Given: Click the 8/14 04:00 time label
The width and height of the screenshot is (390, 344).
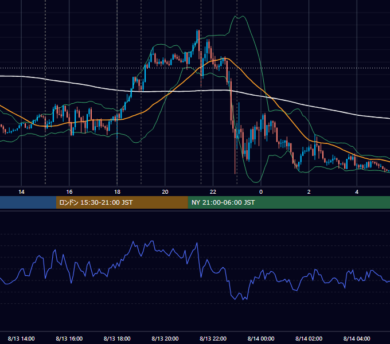Looking at the screenshot, I should coord(357,338).
